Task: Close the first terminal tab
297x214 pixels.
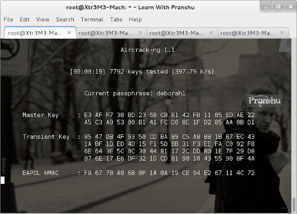Action: 69,33
